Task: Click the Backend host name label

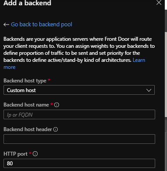Action: (x=26, y=105)
